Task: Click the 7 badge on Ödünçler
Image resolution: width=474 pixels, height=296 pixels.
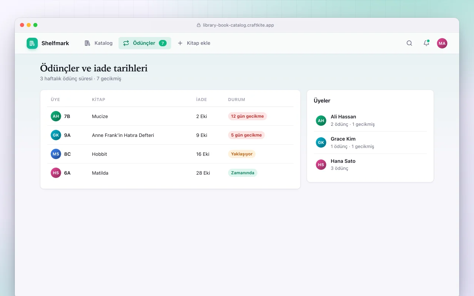Action: 163,43
